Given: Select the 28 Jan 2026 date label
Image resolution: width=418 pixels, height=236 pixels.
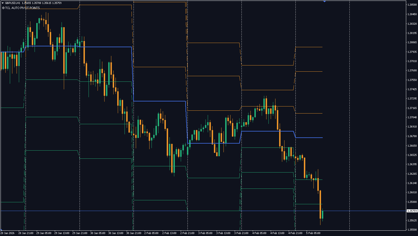Looking at the screenshot, I should tap(8, 233).
